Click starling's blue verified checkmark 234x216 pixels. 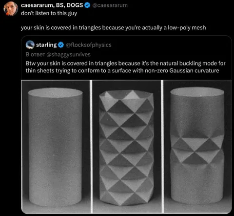tap(61, 45)
